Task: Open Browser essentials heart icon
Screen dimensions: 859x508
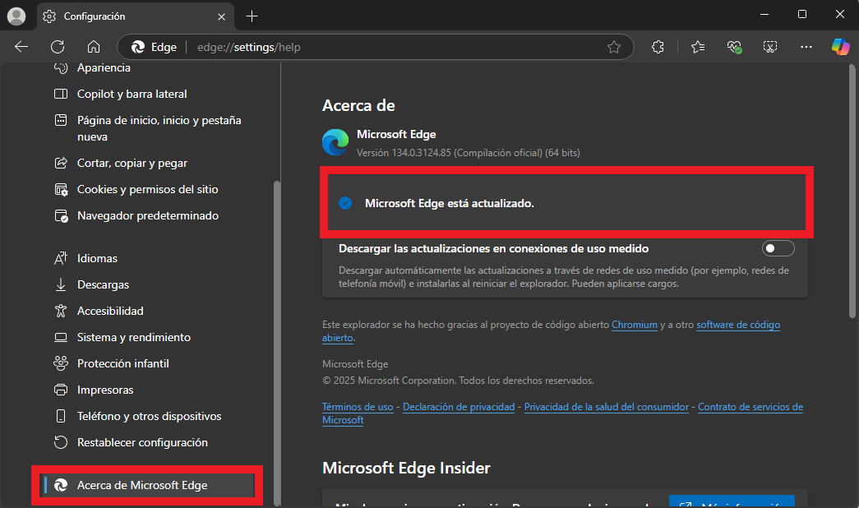Action: tap(734, 47)
